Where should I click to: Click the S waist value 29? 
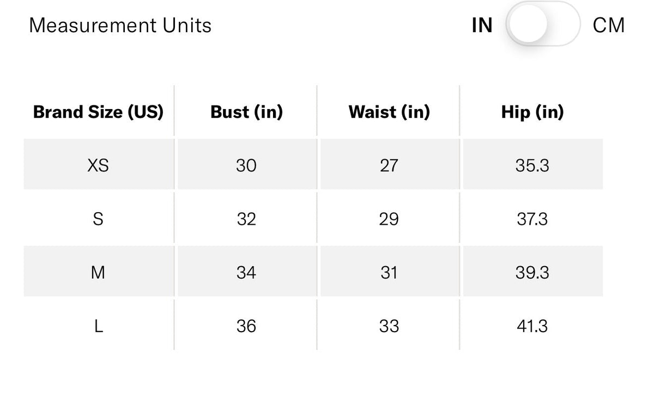point(389,219)
